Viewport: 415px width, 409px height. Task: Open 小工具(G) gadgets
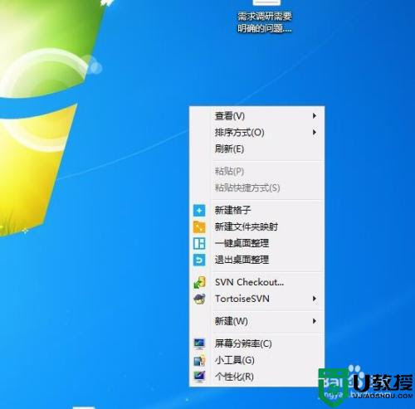point(256,360)
